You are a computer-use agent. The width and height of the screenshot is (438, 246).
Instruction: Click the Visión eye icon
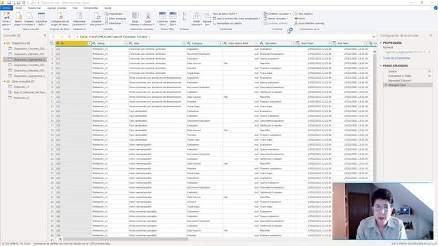point(296,18)
